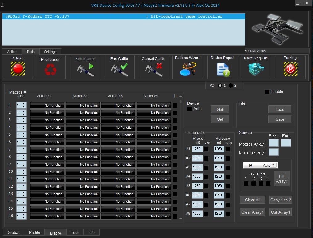This screenshot has width=313, height=238.
Task: Open Action #2 dropdown for macro 12
Action: (x=83, y=187)
